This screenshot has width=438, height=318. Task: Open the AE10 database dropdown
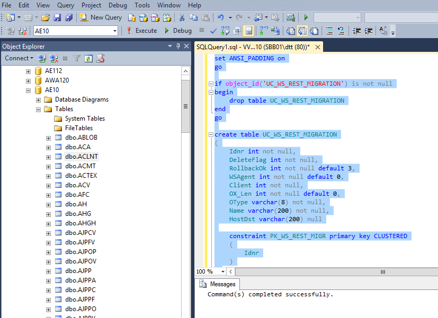115,31
